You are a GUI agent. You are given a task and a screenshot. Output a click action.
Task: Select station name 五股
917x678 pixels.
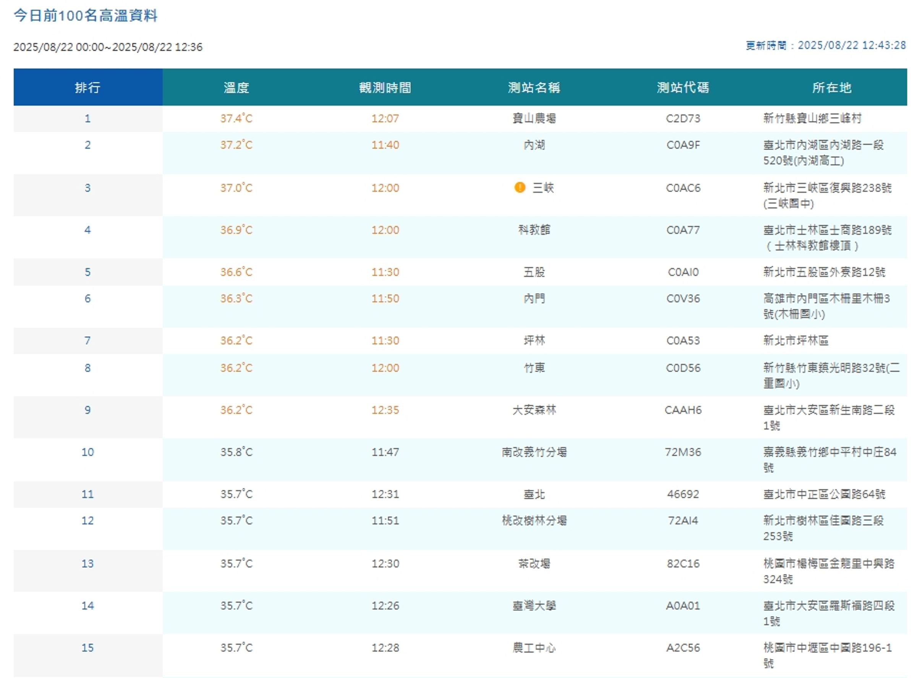[x=534, y=272]
